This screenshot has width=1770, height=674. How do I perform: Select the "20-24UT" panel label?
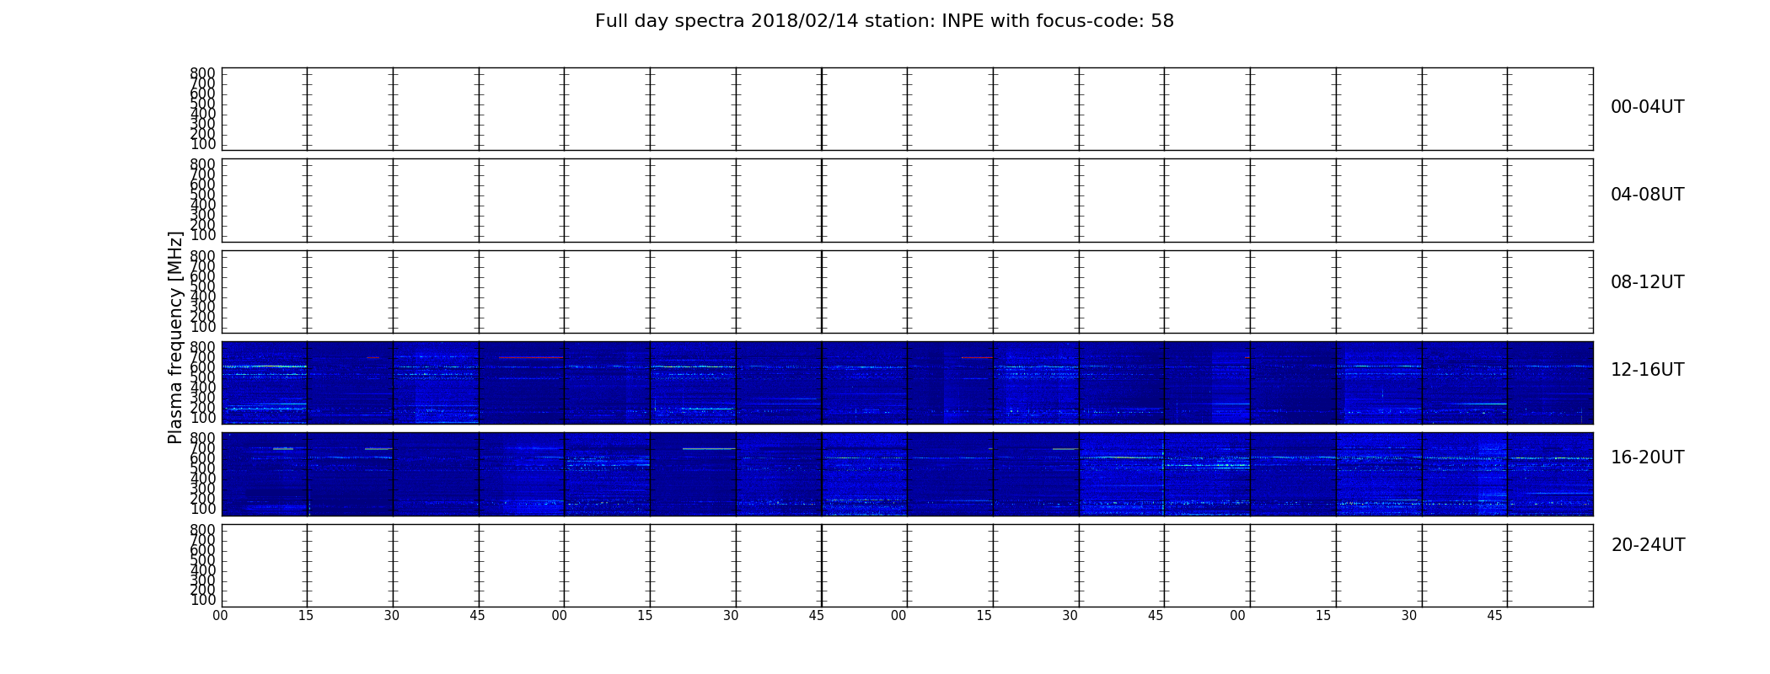(1648, 545)
